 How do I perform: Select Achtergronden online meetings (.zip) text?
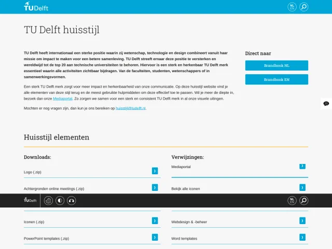[54, 189]
